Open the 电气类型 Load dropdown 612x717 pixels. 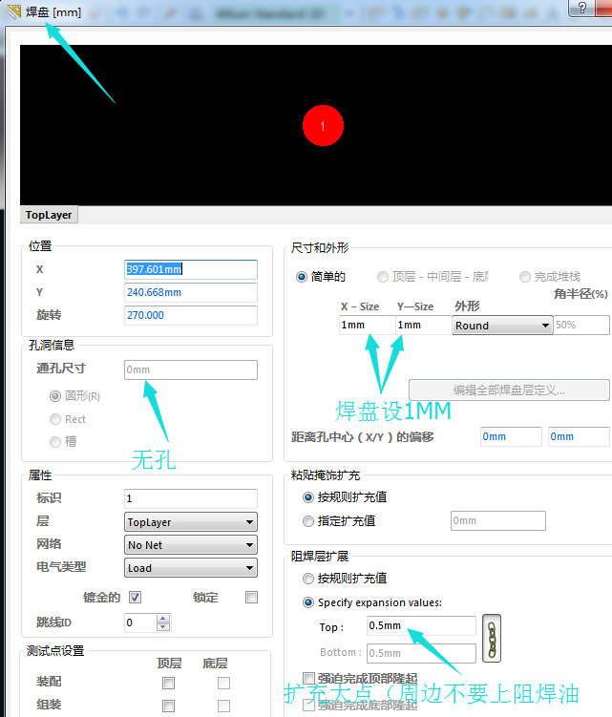(x=191, y=568)
